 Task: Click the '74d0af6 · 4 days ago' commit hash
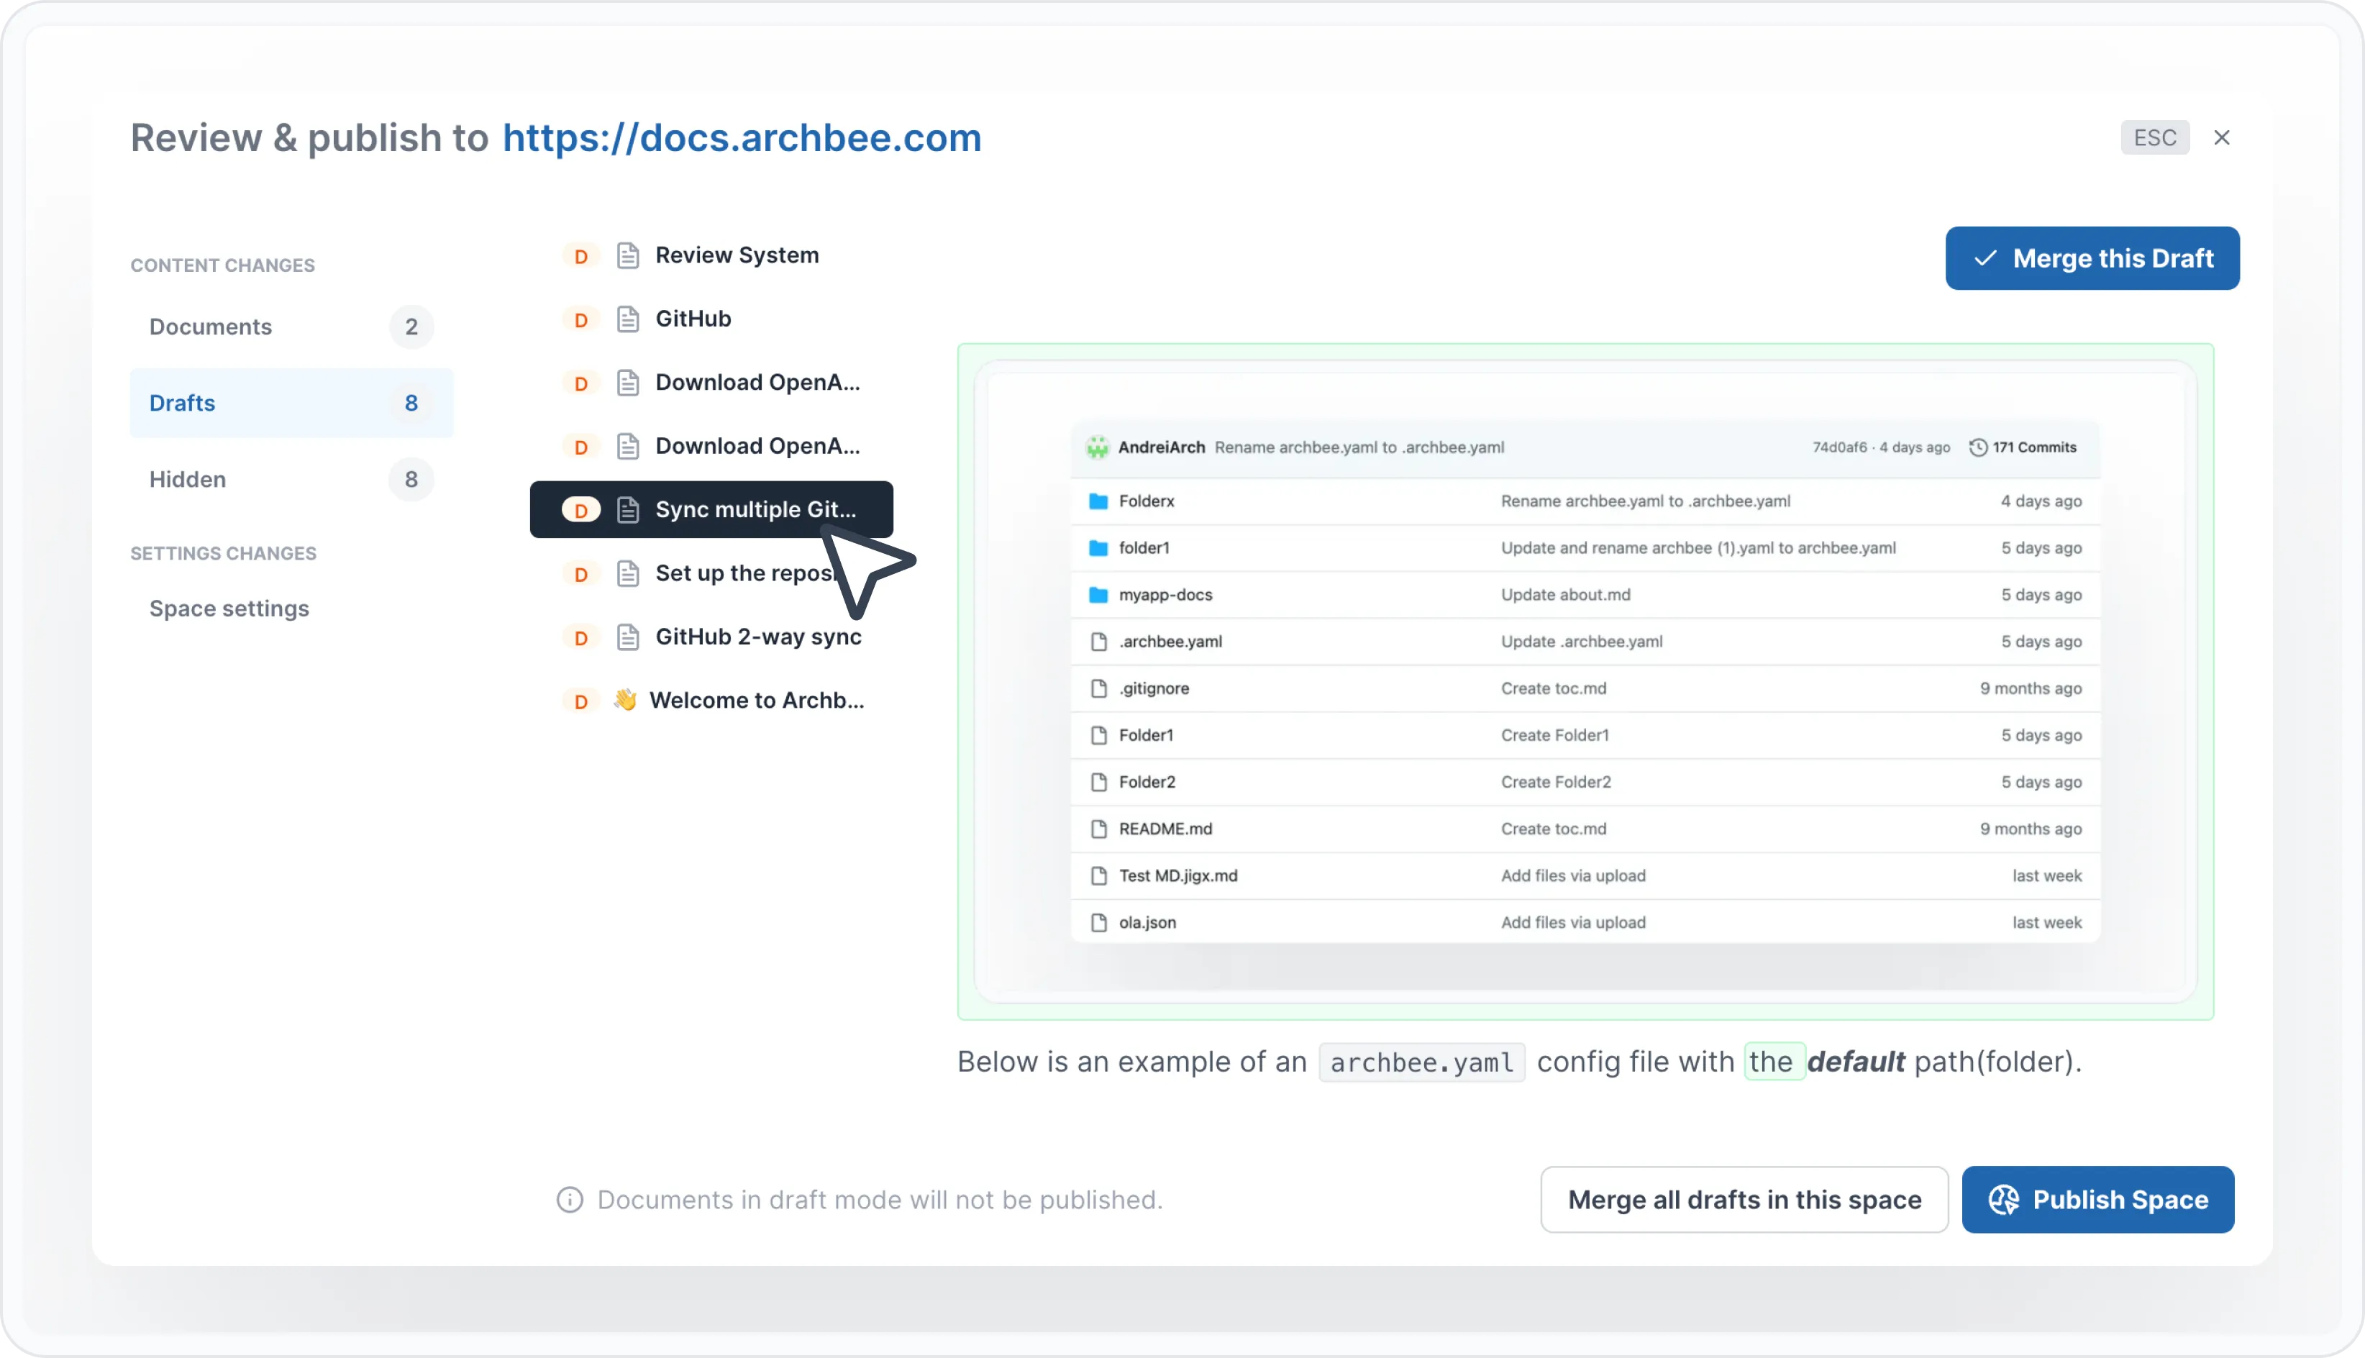[1881, 447]
